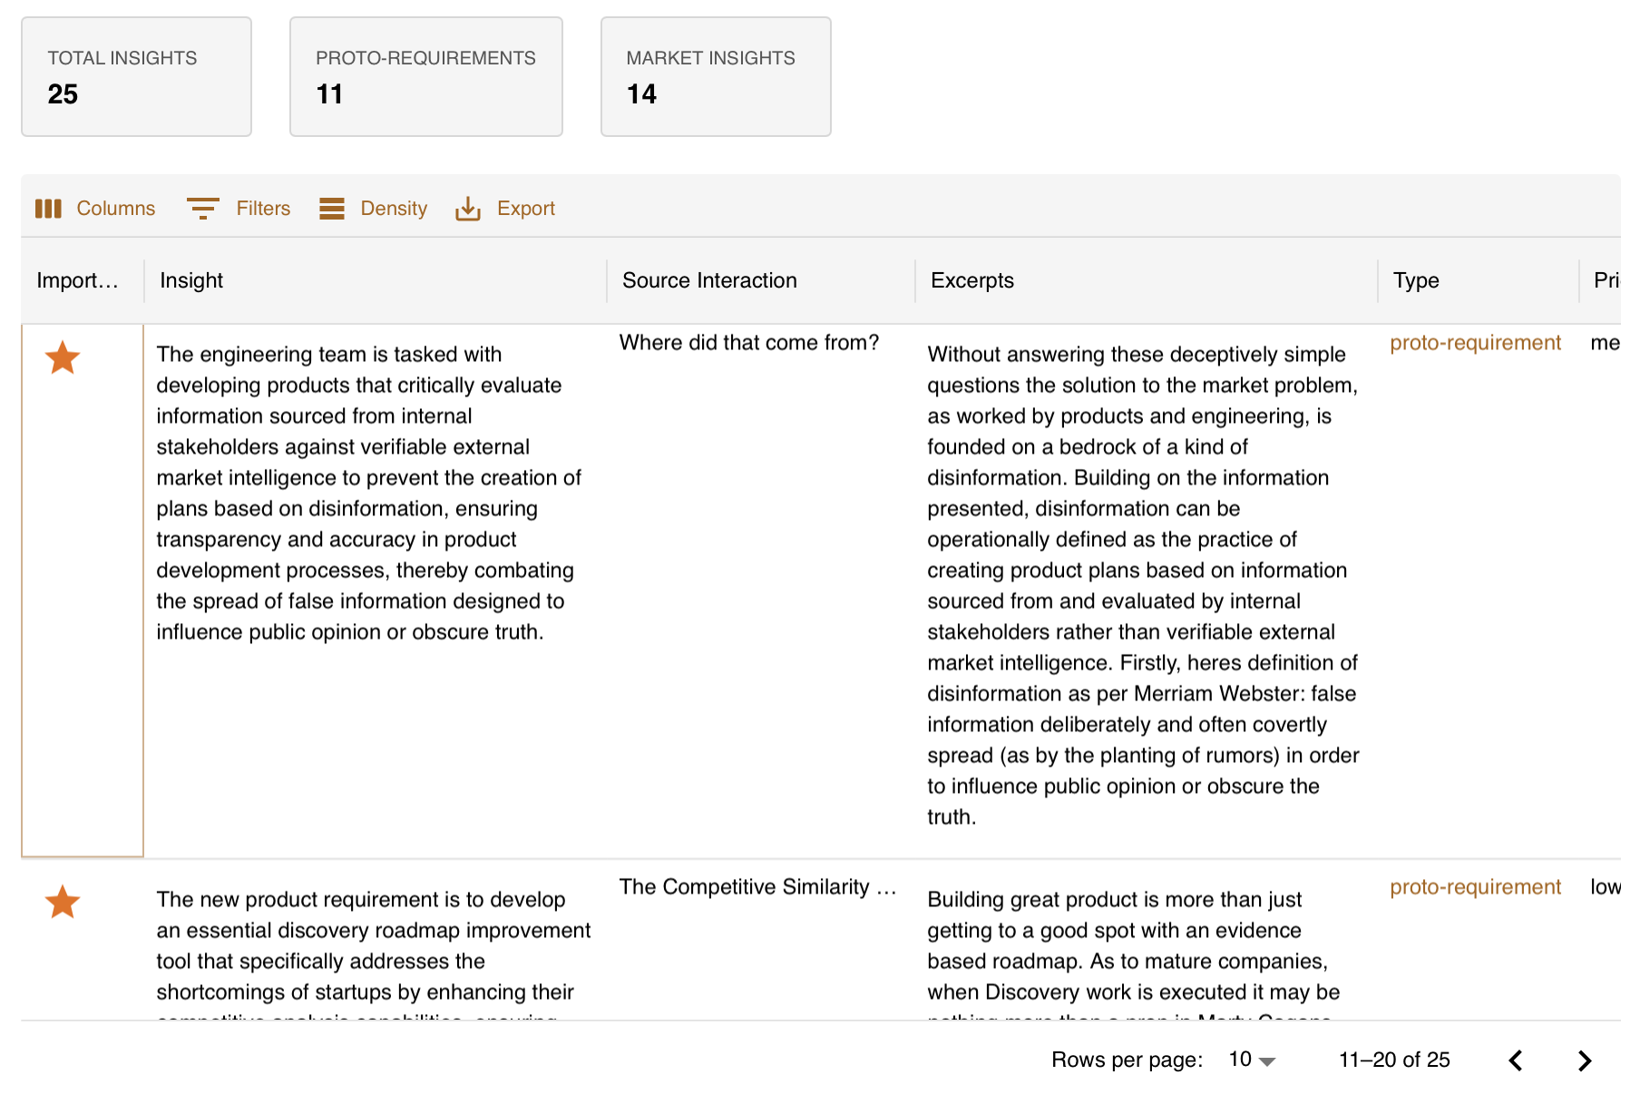Click the Excerpts column header
The image size is (1640, 1114).
(x=972, y=280)
